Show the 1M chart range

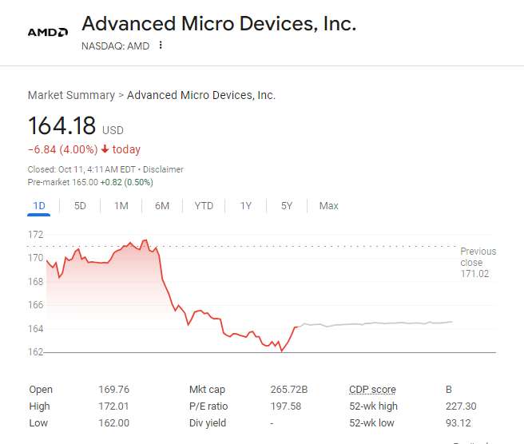pyautogui.click(x=121, y=206)
